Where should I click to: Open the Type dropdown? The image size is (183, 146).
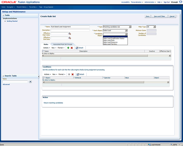click(130, 27)
